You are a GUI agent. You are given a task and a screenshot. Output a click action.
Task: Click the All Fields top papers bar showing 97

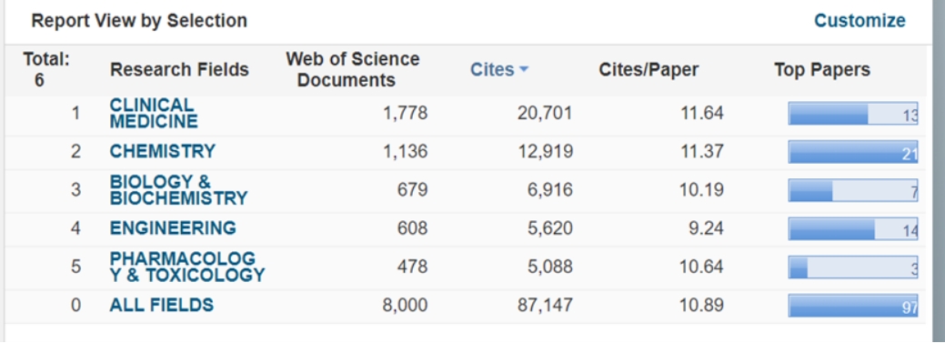tap(853, 306)
